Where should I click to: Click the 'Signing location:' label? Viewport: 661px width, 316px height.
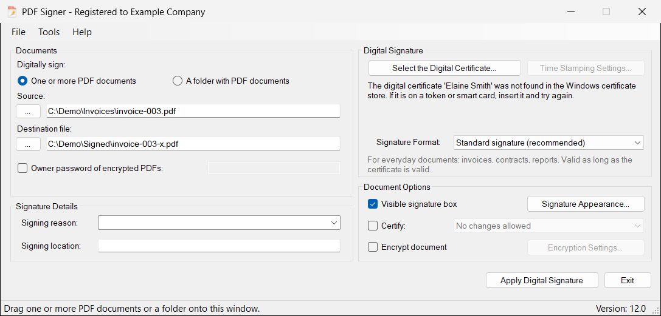tap(51, 246)
